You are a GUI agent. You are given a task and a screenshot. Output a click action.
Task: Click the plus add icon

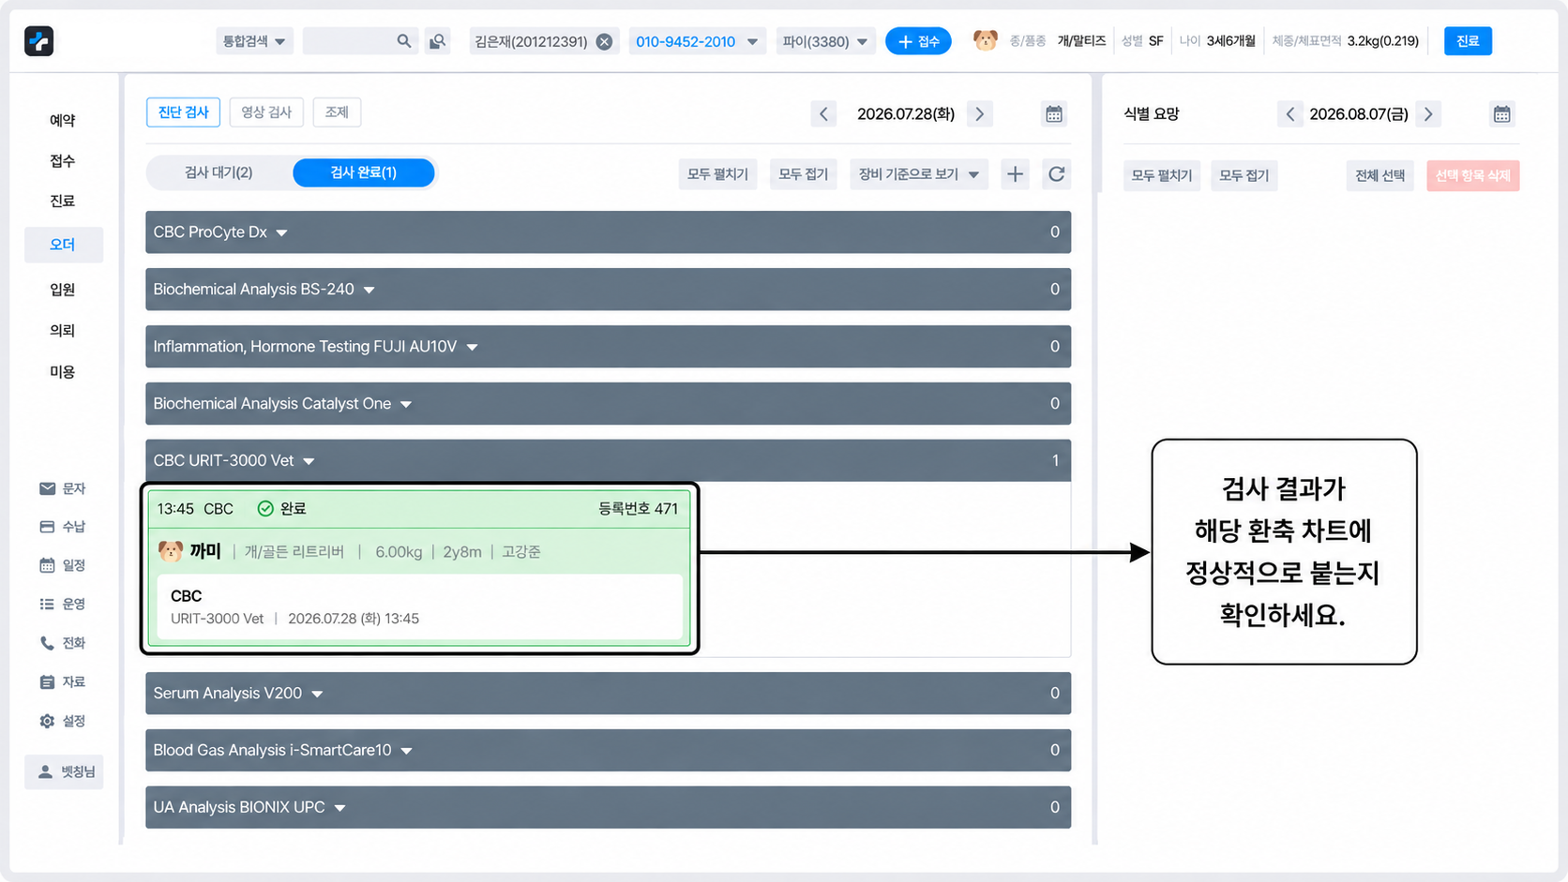pos(1015,174)
